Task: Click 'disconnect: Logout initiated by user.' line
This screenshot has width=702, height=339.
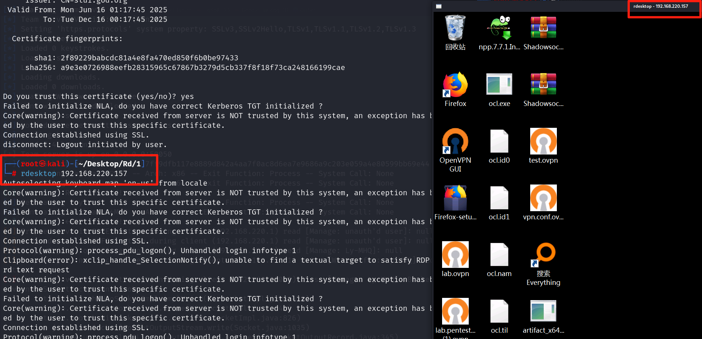Action: pyautogui.click(x=85, y=145)
